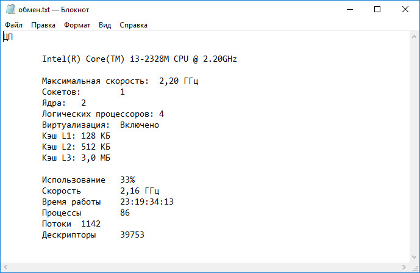Click the '39753' descriptors value
This screenshot has width=420, height=273.
[132, 235]
